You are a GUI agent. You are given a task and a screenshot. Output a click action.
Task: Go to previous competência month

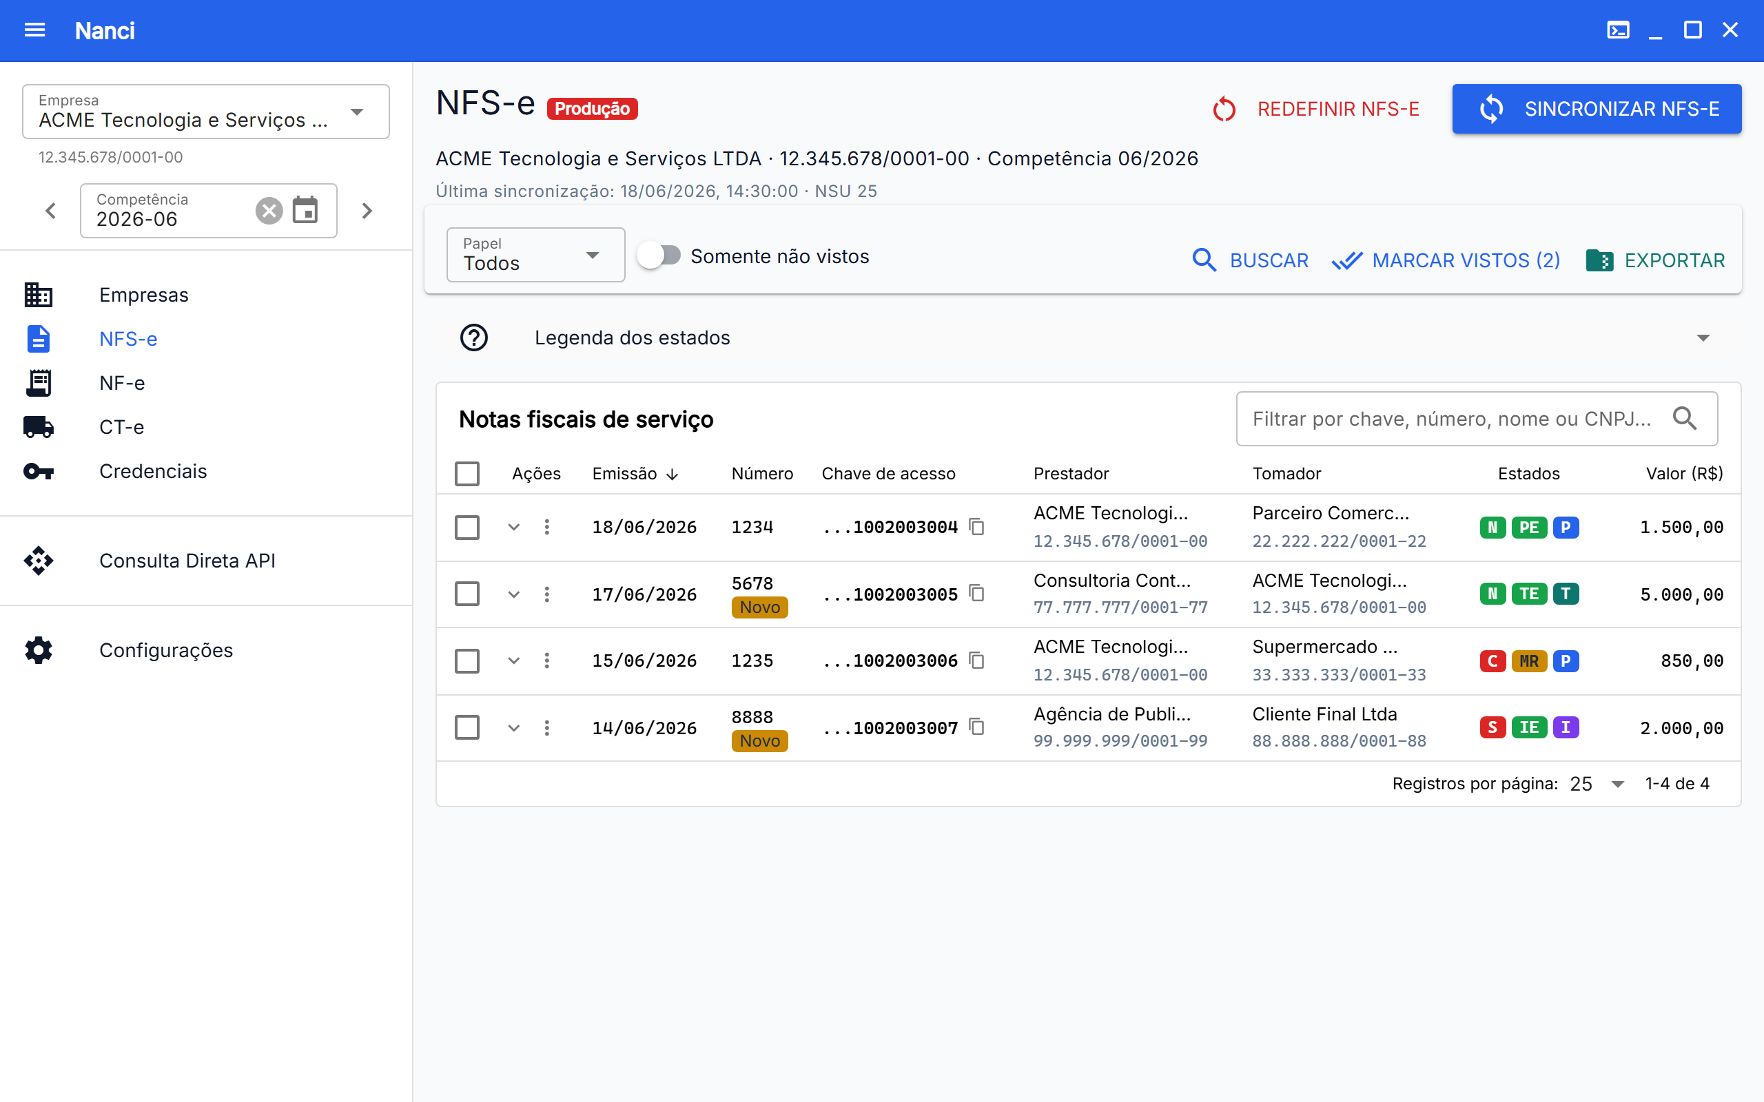(x=50, y=211)
